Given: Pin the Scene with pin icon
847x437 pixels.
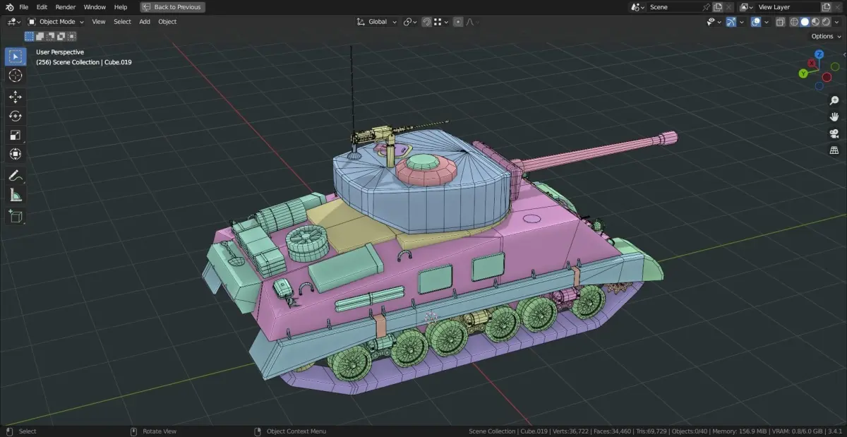Looking at the screenshot, I should [x=707, y=7].
